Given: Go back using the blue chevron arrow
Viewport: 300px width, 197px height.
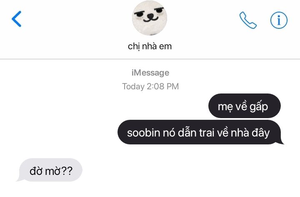Looking at the screenshot, I should [16, 19].
